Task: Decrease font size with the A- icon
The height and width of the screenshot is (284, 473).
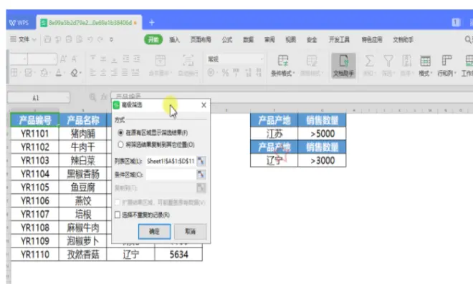Action: click(x=75, y=59)
